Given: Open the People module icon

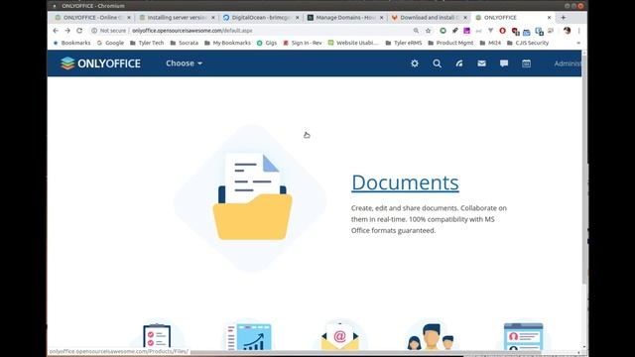Looking at the screenshot, I should (431, 336).
